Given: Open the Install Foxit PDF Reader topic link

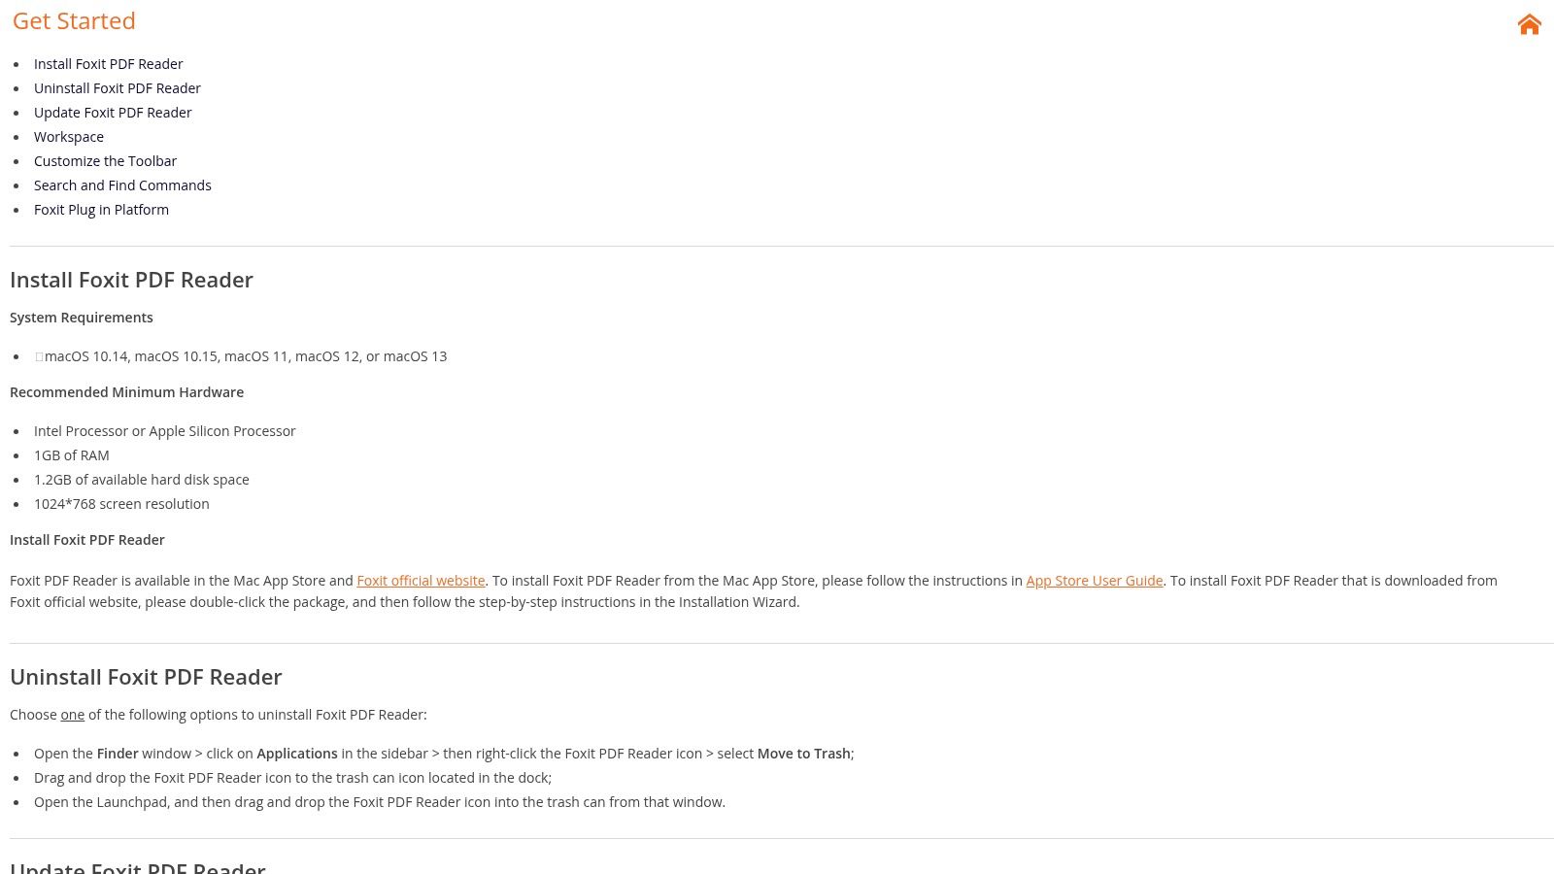Looking at the screenshot, I should 108,63.
